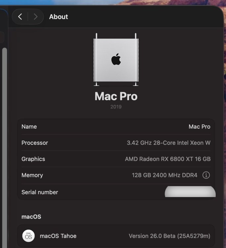Image resolution: width=226 pixels, height=248 pixels.
Task: Click the Graphics row label
Action: 33,159
